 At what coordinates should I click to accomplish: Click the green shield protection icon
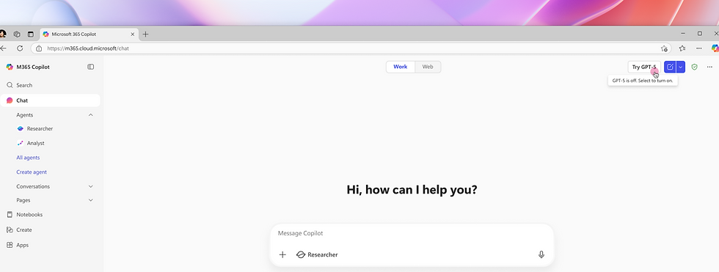694,67
